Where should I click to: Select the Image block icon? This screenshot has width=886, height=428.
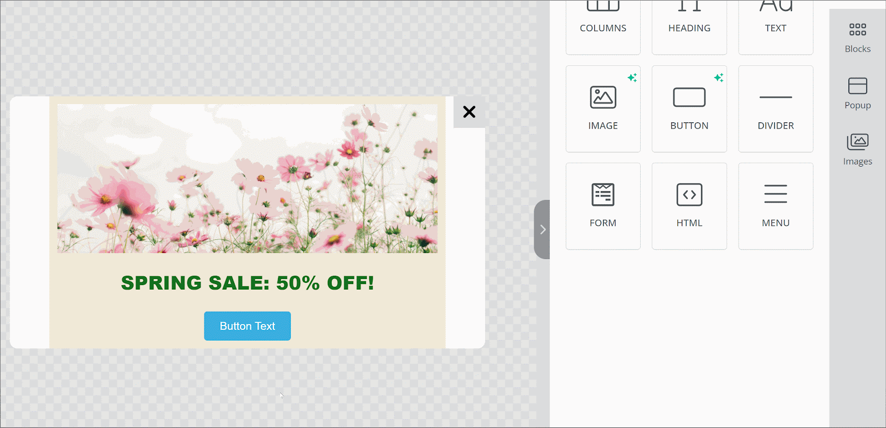coord(602,98)
